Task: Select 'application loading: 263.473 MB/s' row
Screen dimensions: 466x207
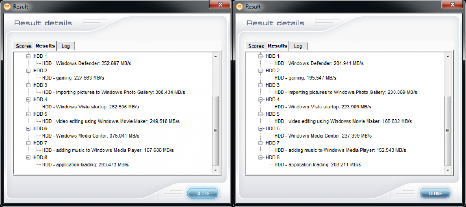Action: (85, 165)
